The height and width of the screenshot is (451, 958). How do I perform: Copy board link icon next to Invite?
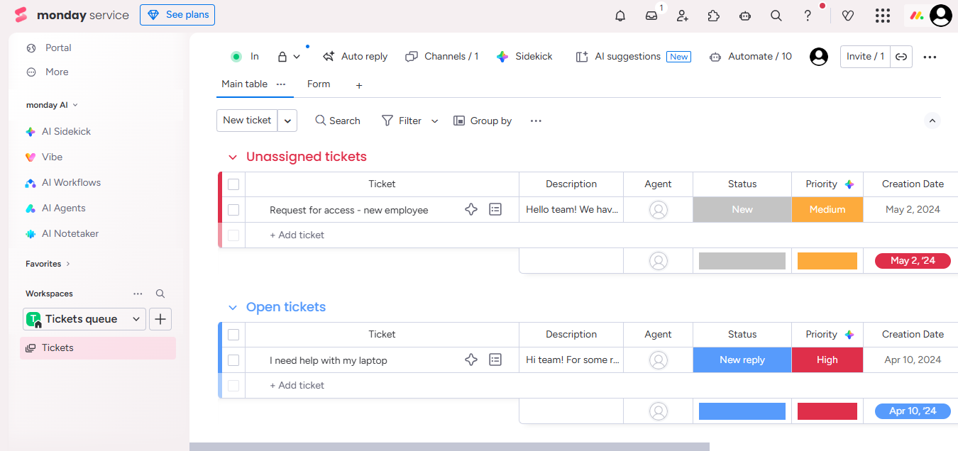click(901, 57)
